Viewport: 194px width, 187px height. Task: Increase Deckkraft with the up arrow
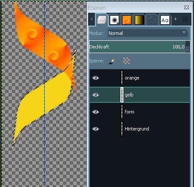[188, 44]
